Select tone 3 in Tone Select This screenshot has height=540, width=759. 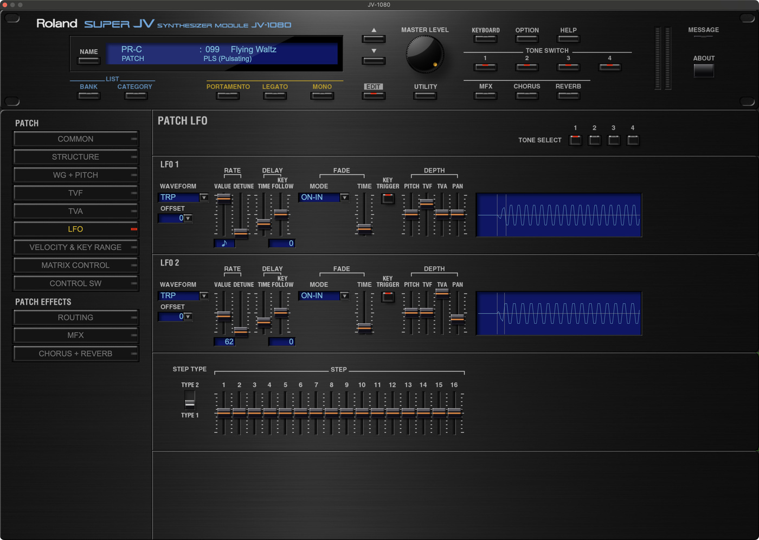[614, 140]
